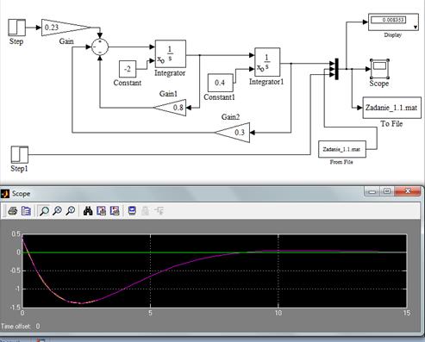Click the 'To File' name label
This screenshot has width=425, height=342.
click(391, 124)
